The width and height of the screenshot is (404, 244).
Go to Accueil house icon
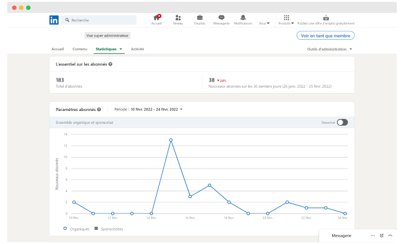tap(157, 18)
